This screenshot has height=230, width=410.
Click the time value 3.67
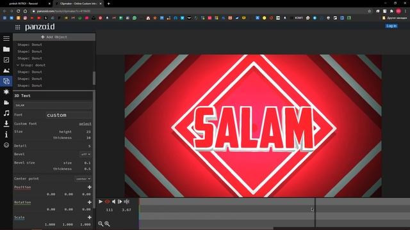coord(127,210)
